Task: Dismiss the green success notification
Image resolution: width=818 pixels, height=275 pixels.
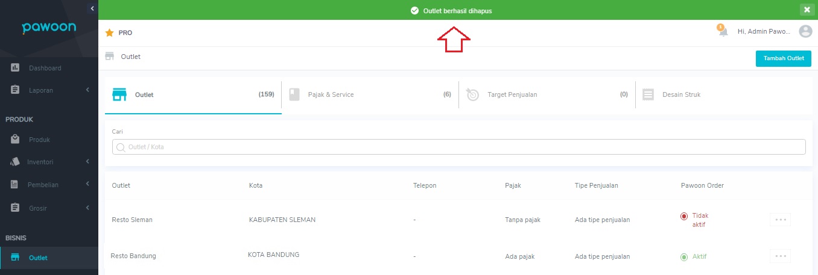Action: pyautogui.click(x=807, y=10)
